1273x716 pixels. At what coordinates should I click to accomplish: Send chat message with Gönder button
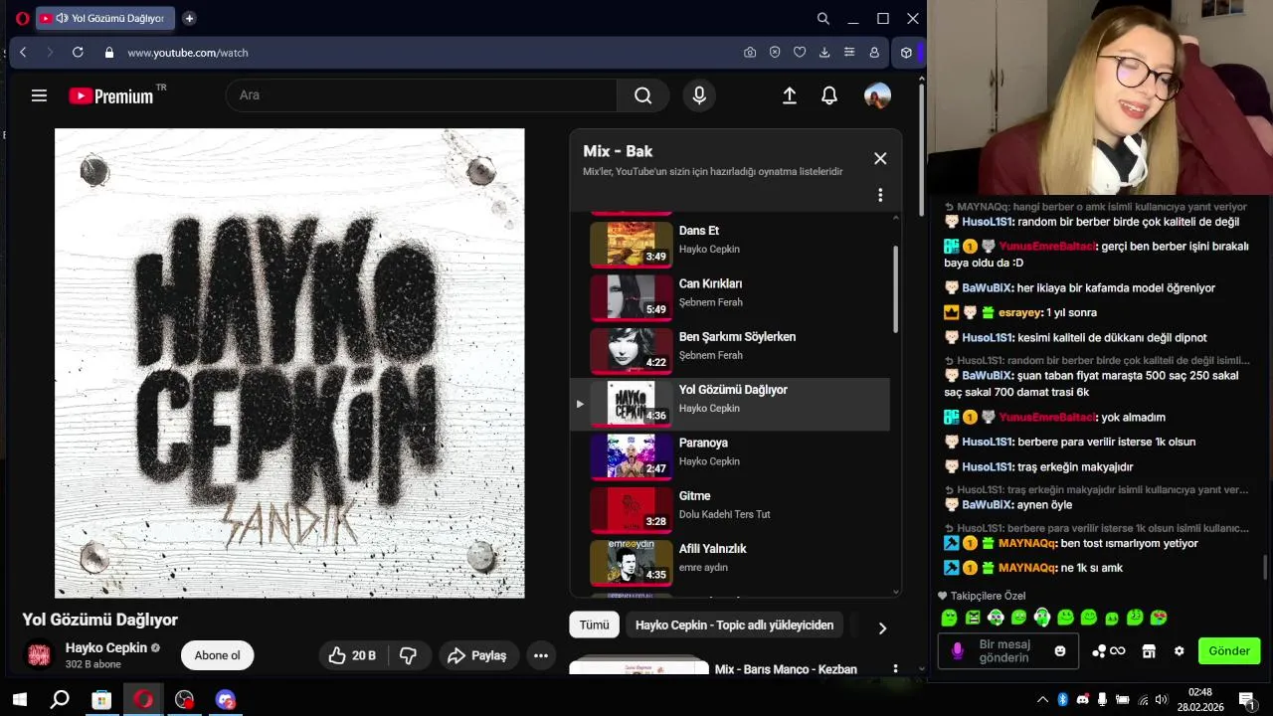(x=1229, y=651)
